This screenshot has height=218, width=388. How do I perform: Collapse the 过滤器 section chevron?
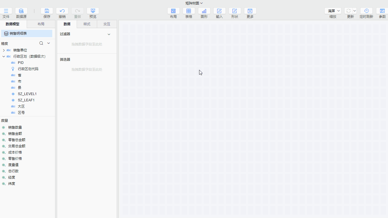tap(109, 34)
